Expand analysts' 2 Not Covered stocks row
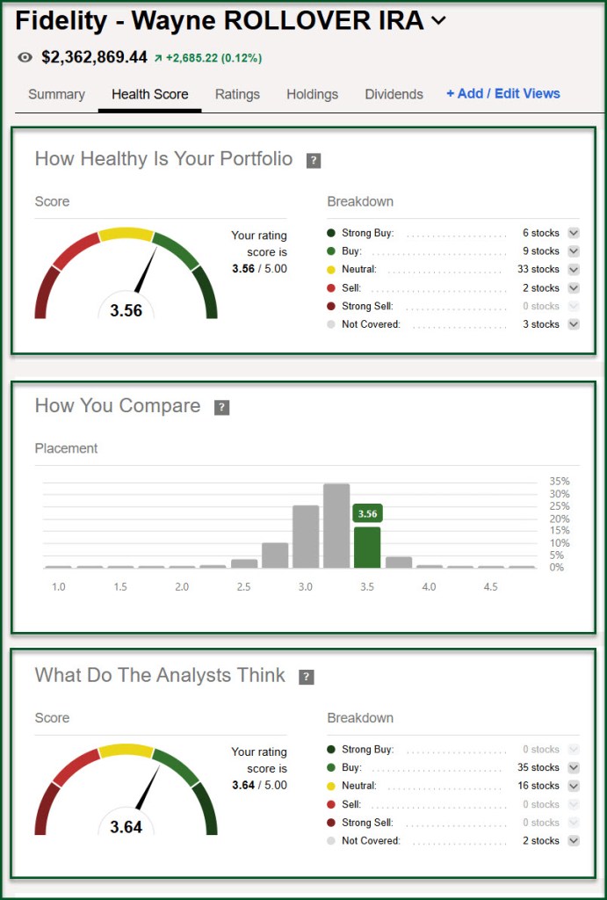607x900 pixels. (573, 840)
